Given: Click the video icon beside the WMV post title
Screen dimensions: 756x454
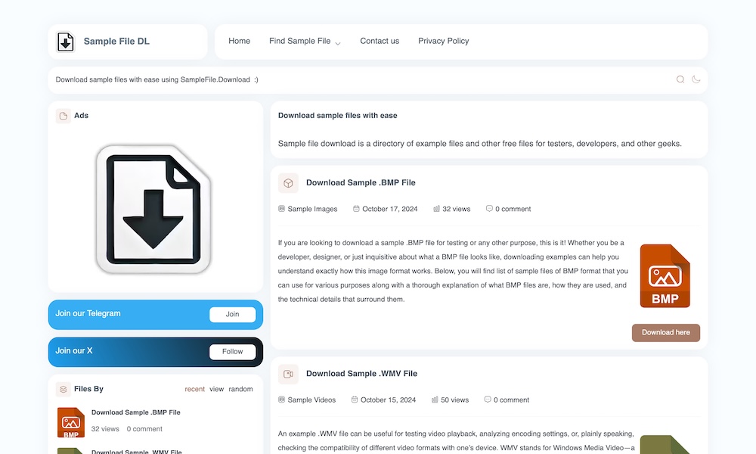Looking at the screenshot, I should 288,374.
